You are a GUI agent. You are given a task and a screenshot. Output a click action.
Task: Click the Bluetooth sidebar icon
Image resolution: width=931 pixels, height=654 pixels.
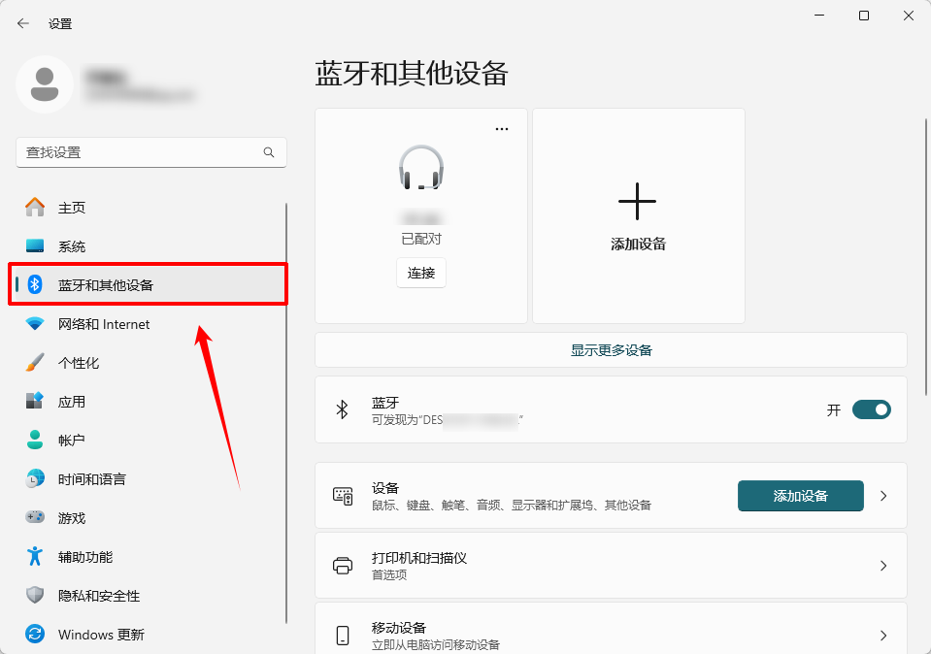click(x=35, y=285)
